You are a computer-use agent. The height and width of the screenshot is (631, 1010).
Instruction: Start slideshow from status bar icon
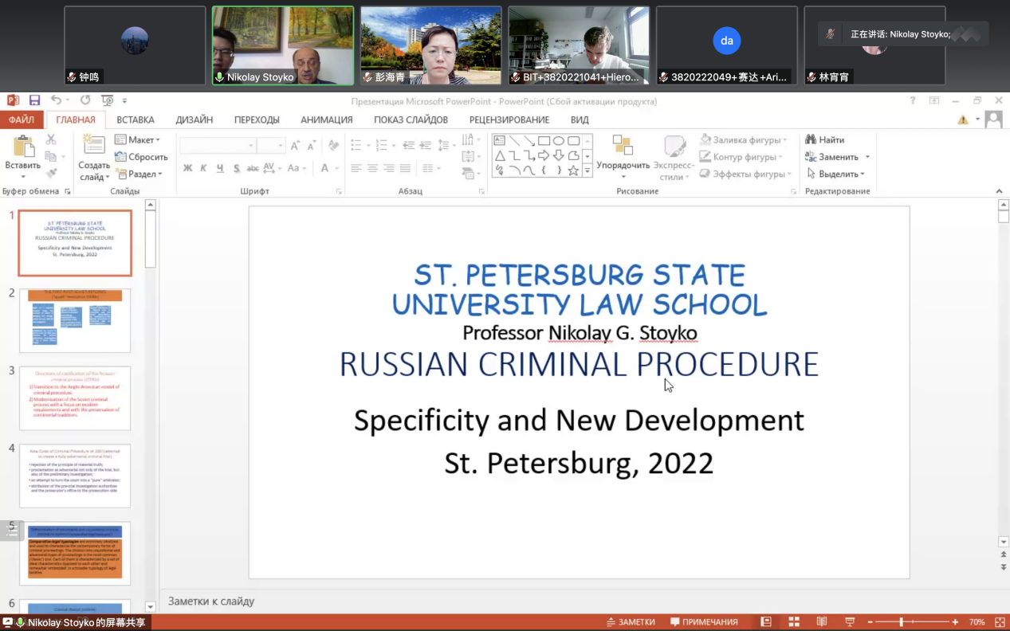coord(850,621)
